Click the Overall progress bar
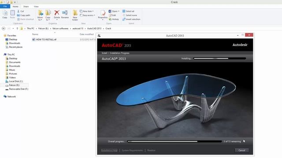The height and width of the screenshot is (158, 282). pos(174,141)
